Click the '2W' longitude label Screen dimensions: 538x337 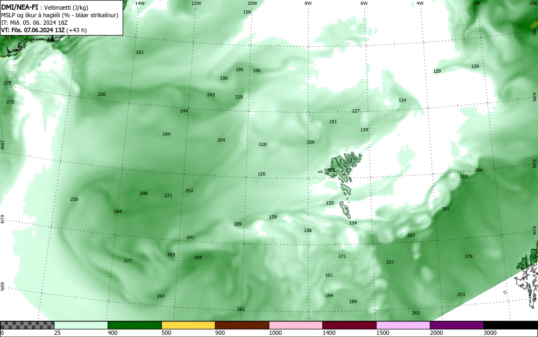click(x=476, y=3)
